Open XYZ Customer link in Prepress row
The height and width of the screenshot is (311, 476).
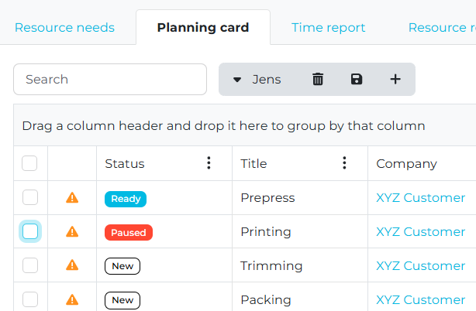click(420, 198)
